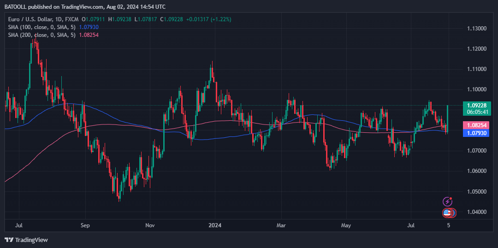The height and width of the screenshot is (248, 498).
Task: Click the purple lightning bolt news icon
Action: click(x=447, y=201)
